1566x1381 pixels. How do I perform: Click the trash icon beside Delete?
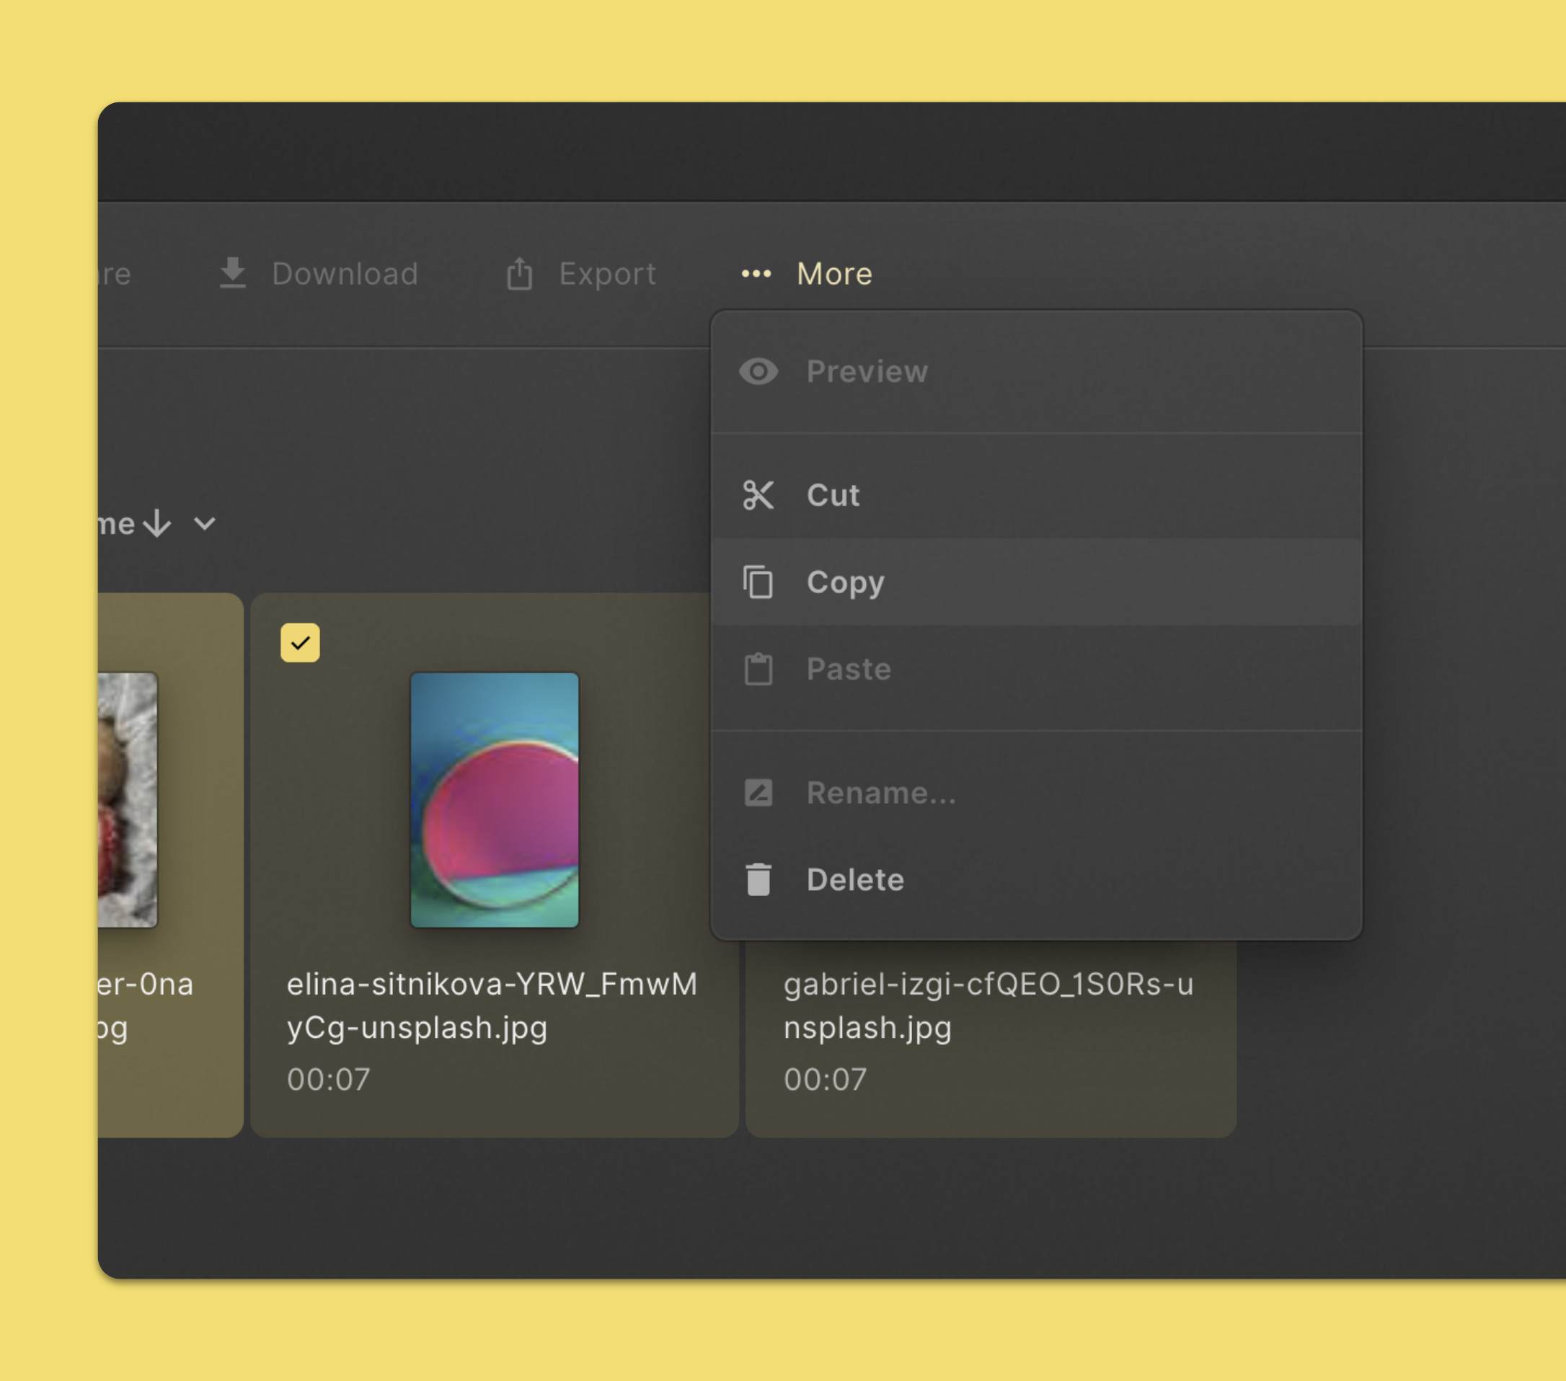coord(758,879)
